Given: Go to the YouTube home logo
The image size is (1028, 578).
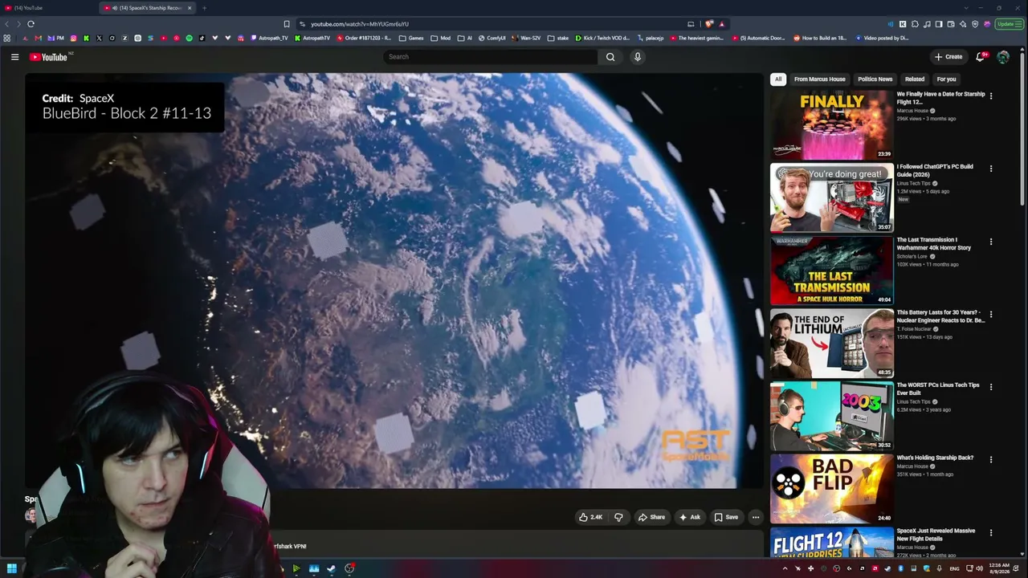Looking at the screenshot, I should coord(48,57).
